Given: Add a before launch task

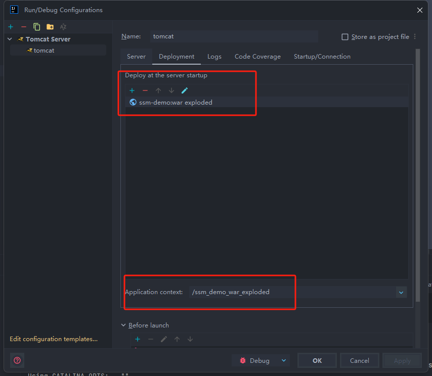Looking at the screenshot, I should (x=137, y=339).
